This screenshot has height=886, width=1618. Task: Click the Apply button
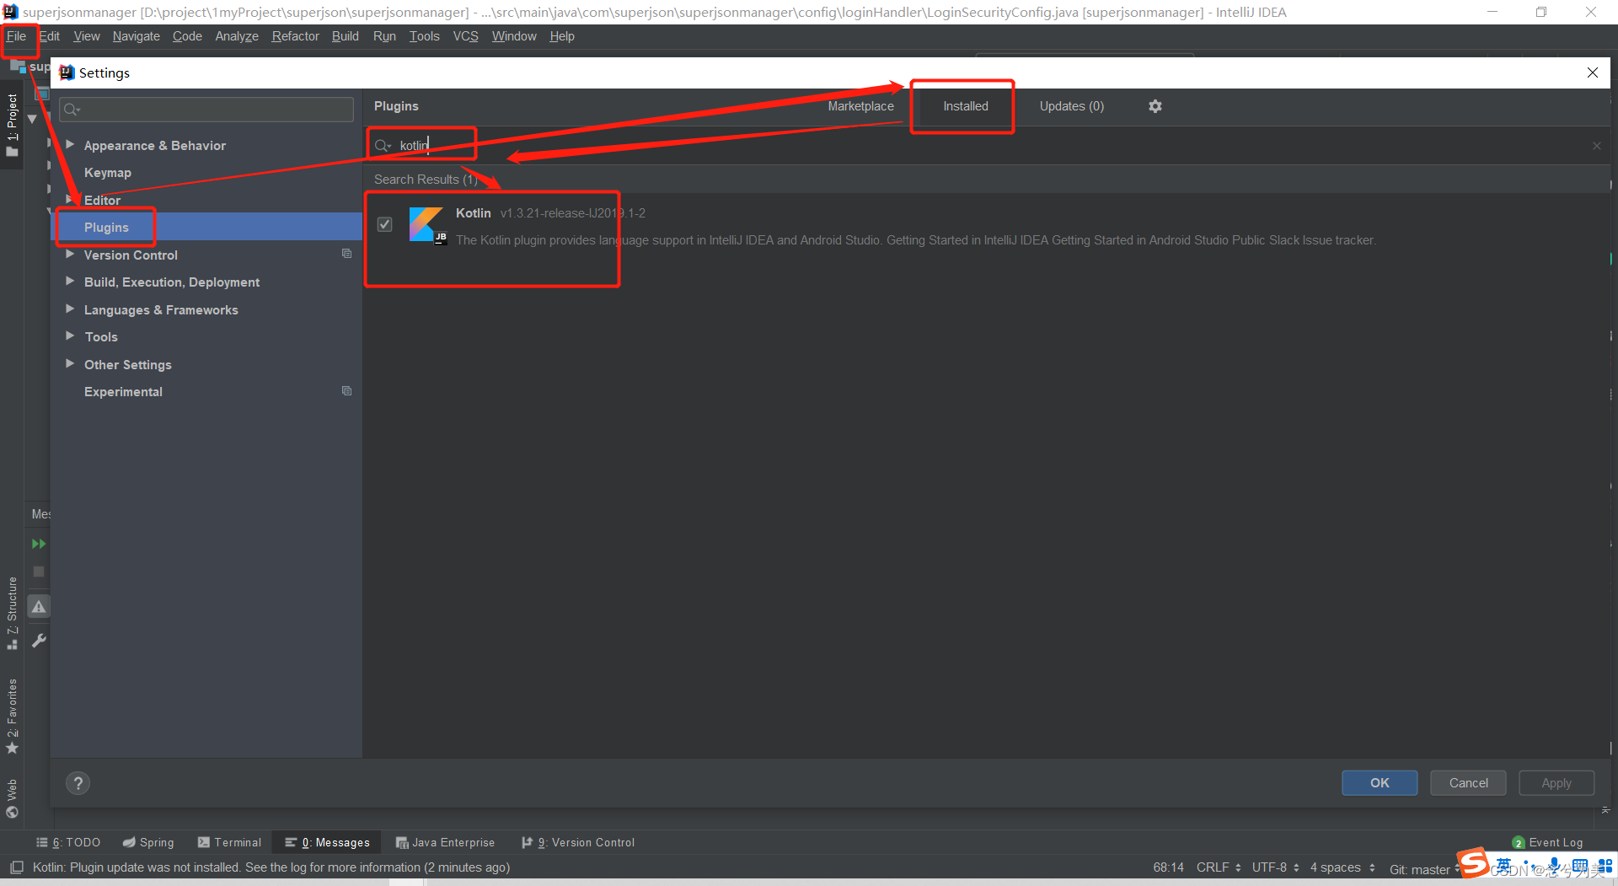[x=1556, y=782]
